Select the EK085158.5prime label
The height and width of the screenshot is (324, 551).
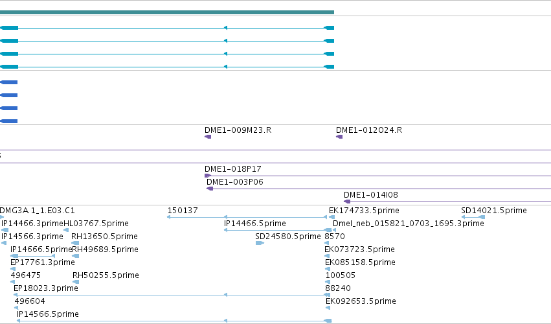(360, 263)
